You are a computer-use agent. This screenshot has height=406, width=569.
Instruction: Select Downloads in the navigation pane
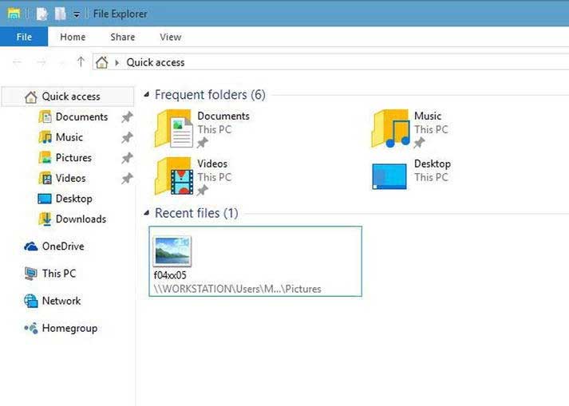click(80, 219)
